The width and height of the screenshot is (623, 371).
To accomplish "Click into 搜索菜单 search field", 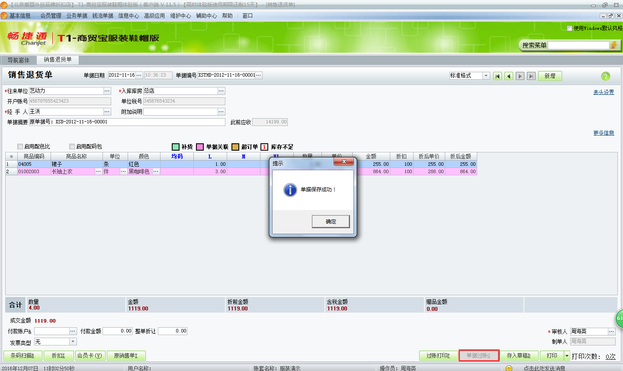I will (579, 45).
